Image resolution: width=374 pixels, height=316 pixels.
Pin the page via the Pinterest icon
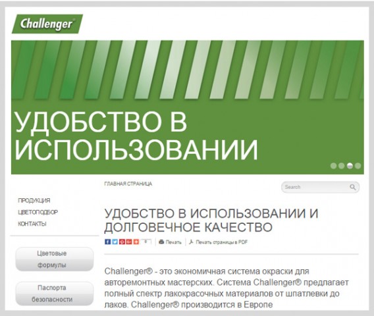point(122,242)
